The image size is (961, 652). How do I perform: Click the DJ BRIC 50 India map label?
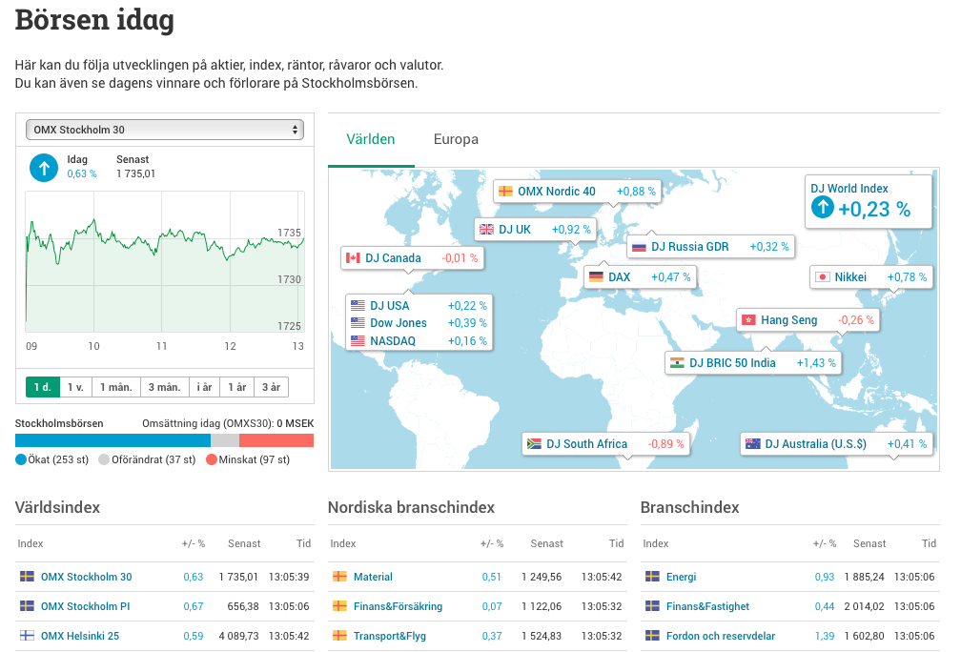[x=731, y=363]
